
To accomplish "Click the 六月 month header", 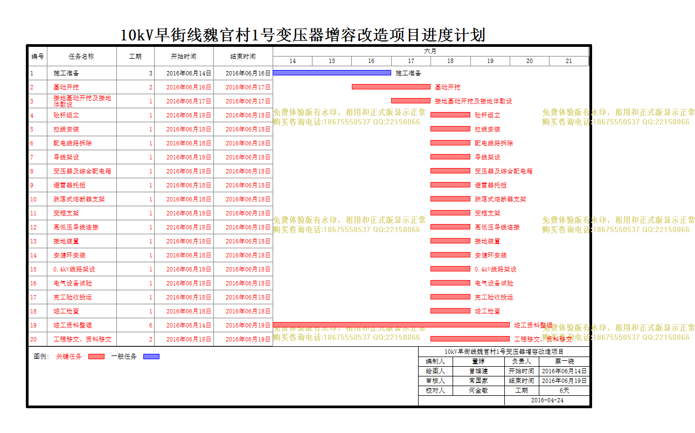I will [x=430, y=51].
